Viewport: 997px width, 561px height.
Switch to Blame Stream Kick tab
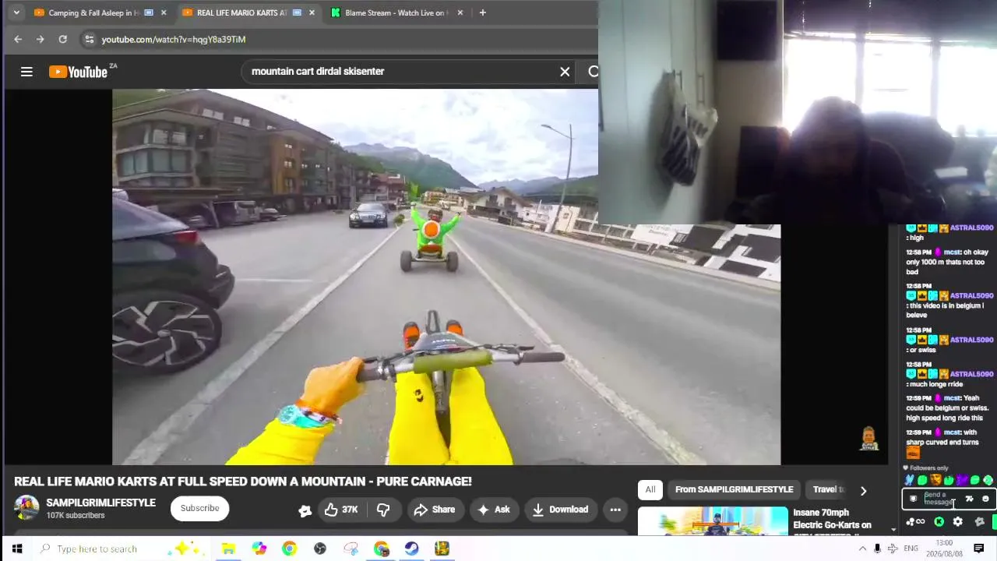[394, 12]
